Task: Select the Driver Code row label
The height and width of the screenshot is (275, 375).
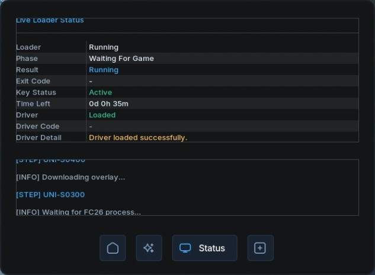Action: (37, 127)
